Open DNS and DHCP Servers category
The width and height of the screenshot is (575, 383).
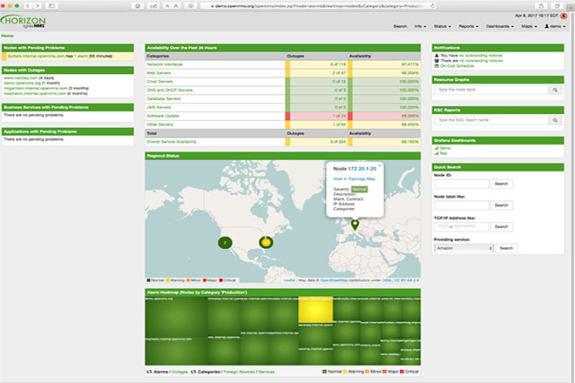169,91
